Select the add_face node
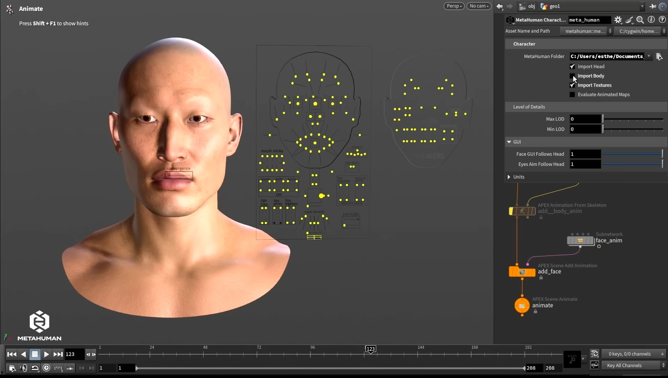 tap(522, 272)
